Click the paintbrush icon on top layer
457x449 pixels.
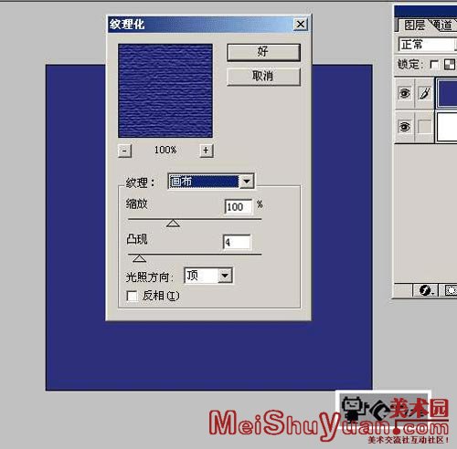425,93
